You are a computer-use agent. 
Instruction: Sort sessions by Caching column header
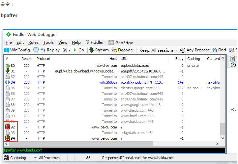point(195,59)
